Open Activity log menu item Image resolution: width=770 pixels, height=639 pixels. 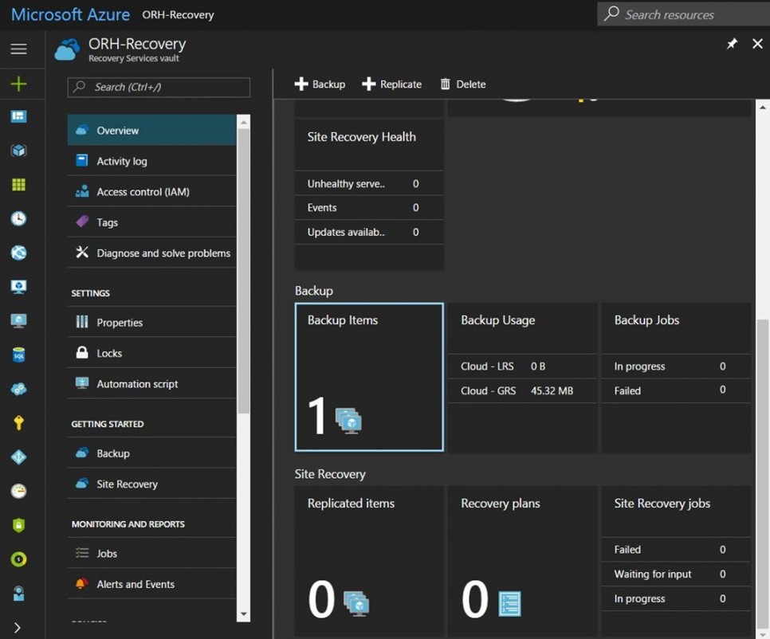tap(151, 160)
